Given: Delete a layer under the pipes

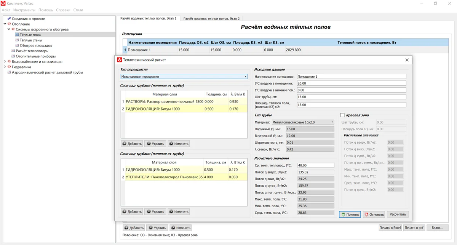Looking at the screenshot, I should (x=155, y=211).
